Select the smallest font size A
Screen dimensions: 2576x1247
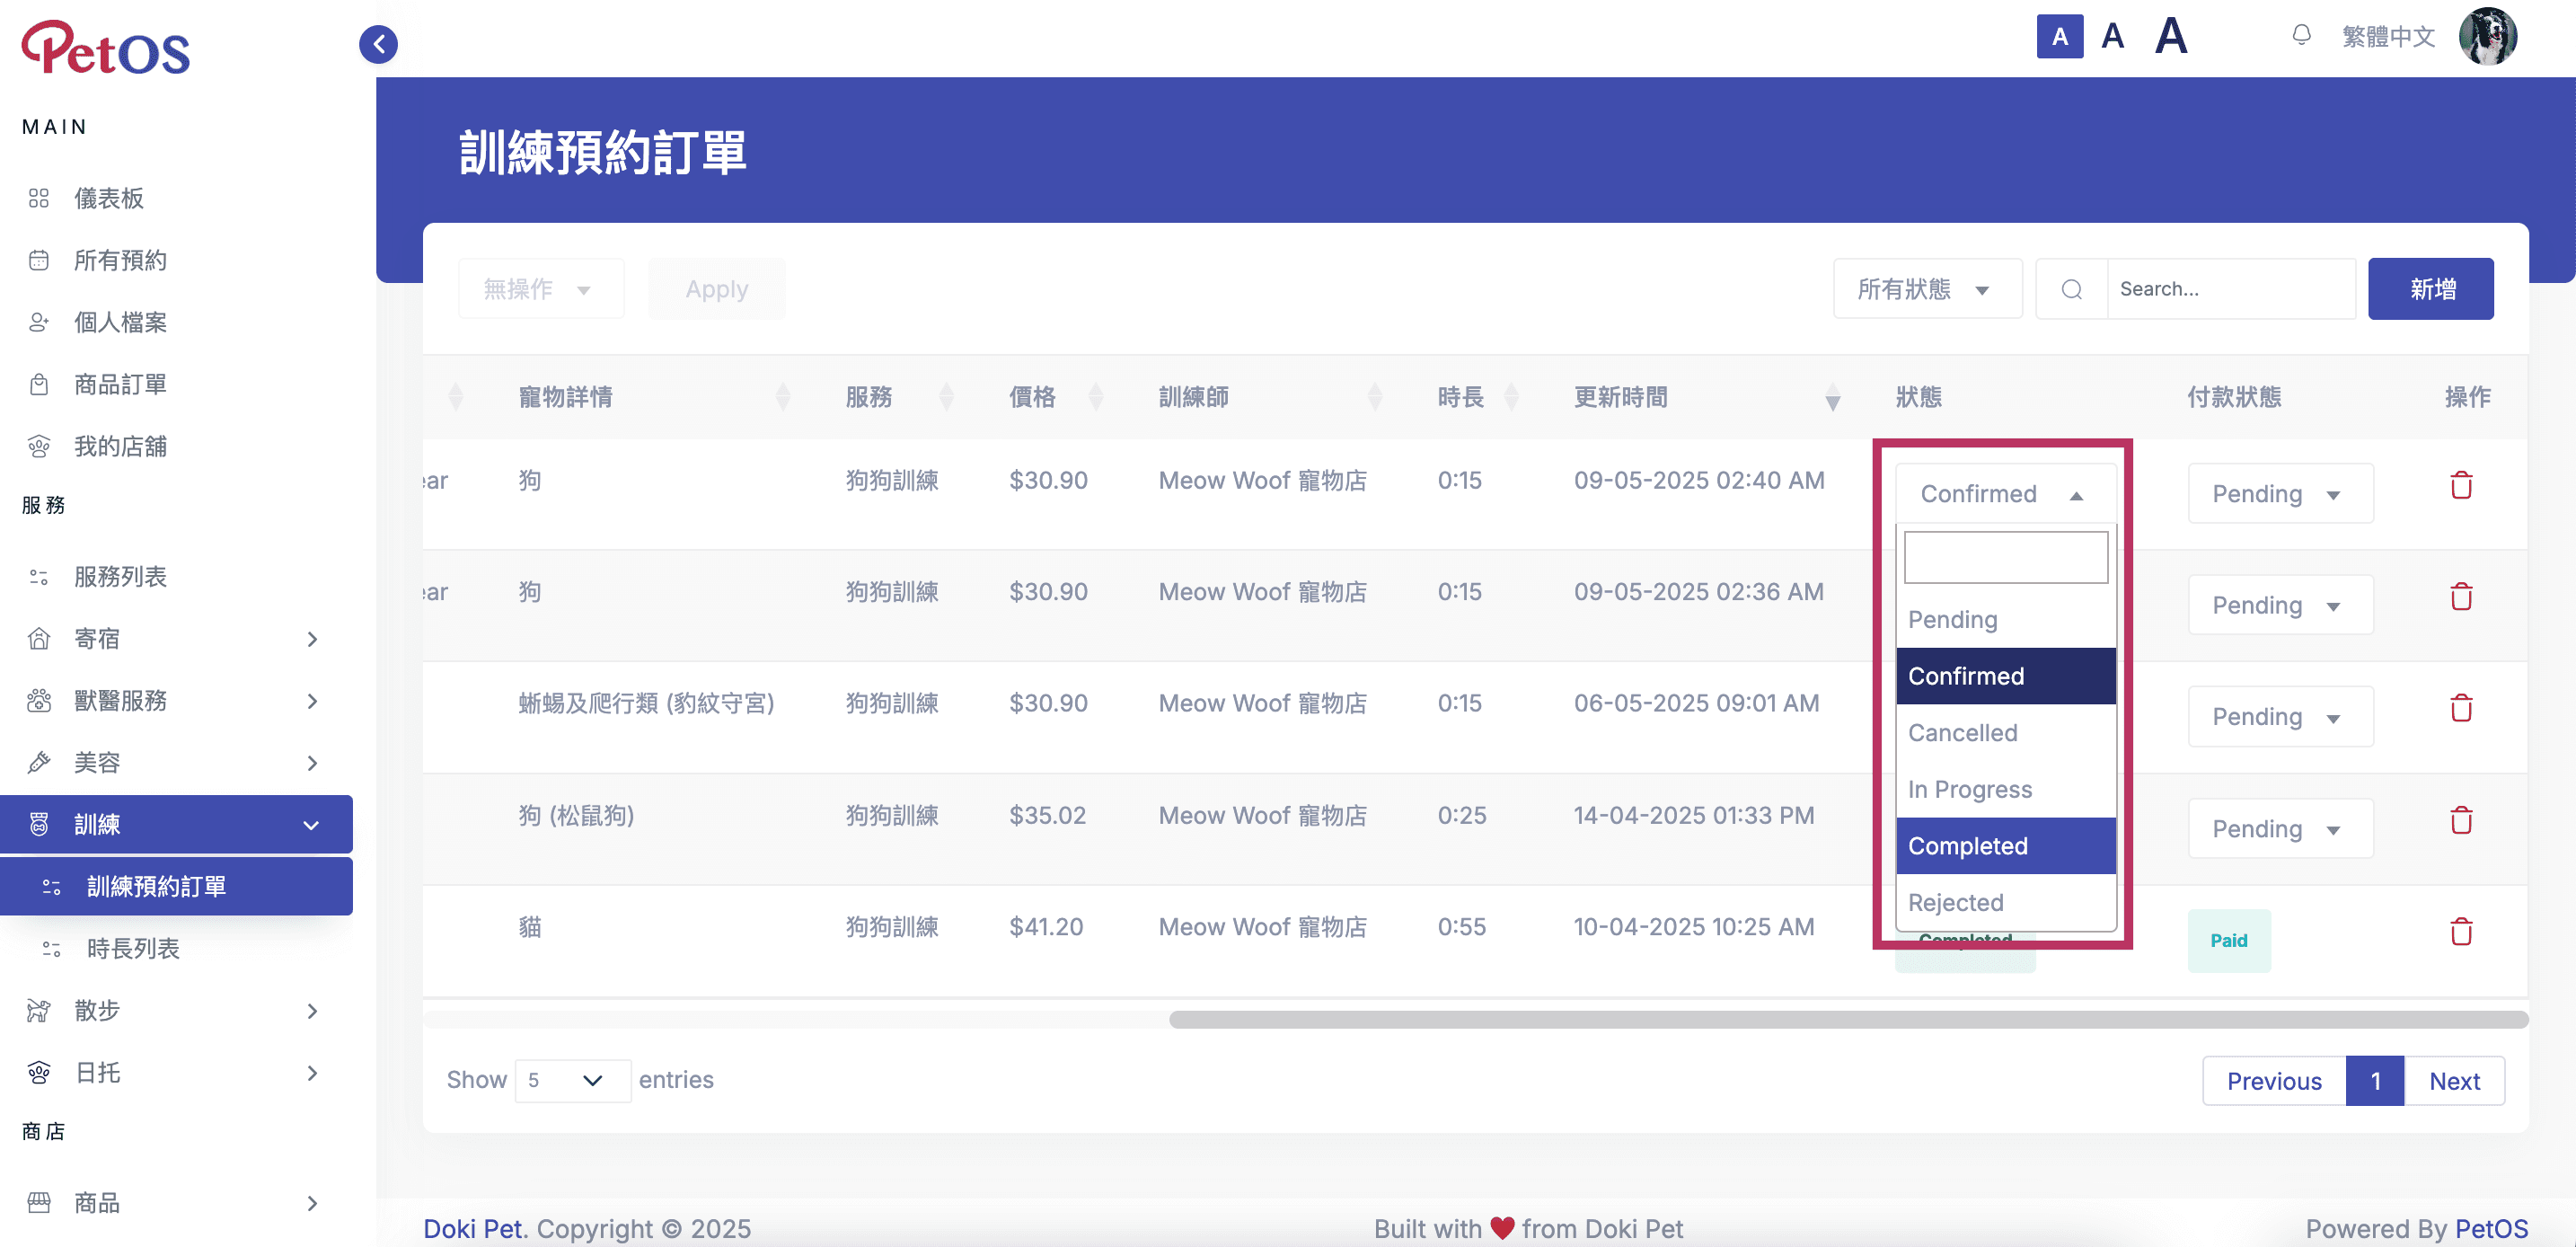(2059, 37)
